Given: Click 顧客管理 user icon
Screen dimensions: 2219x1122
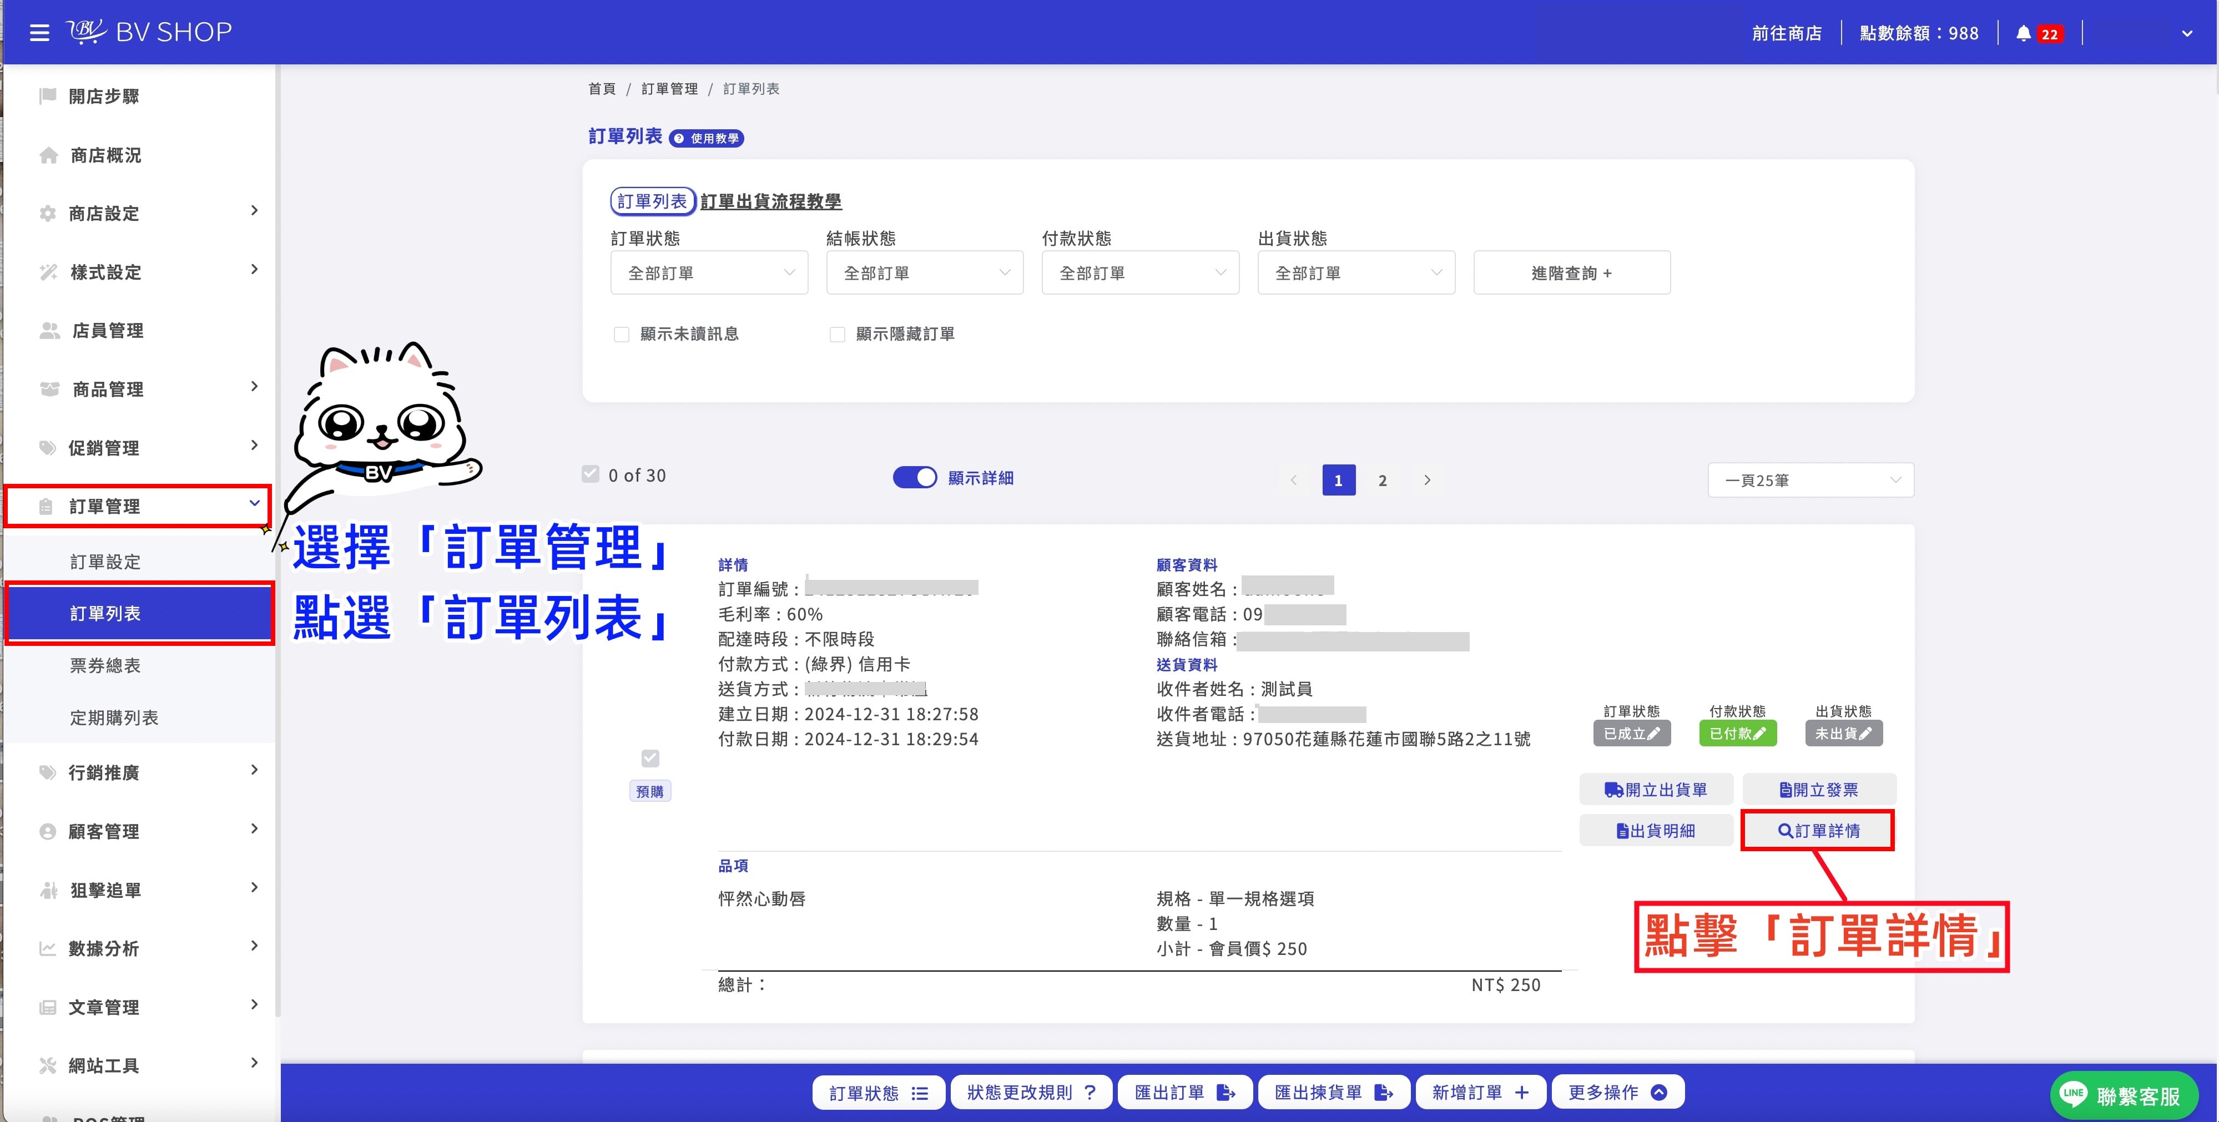Looking at the screenshot, I should coord(48,831).
